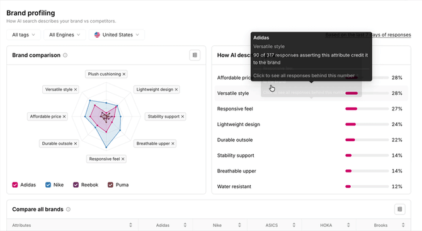The height and width of the screenshot is (231, 422).
Task: Select the Durable outsole row label
Action: pos(235,140)
